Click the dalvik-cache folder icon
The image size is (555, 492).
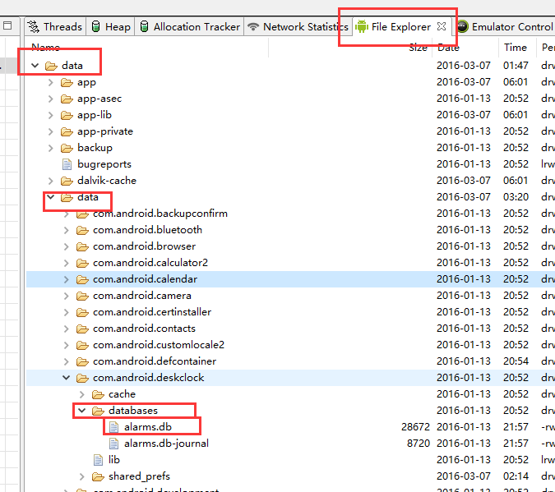point(67,181)
